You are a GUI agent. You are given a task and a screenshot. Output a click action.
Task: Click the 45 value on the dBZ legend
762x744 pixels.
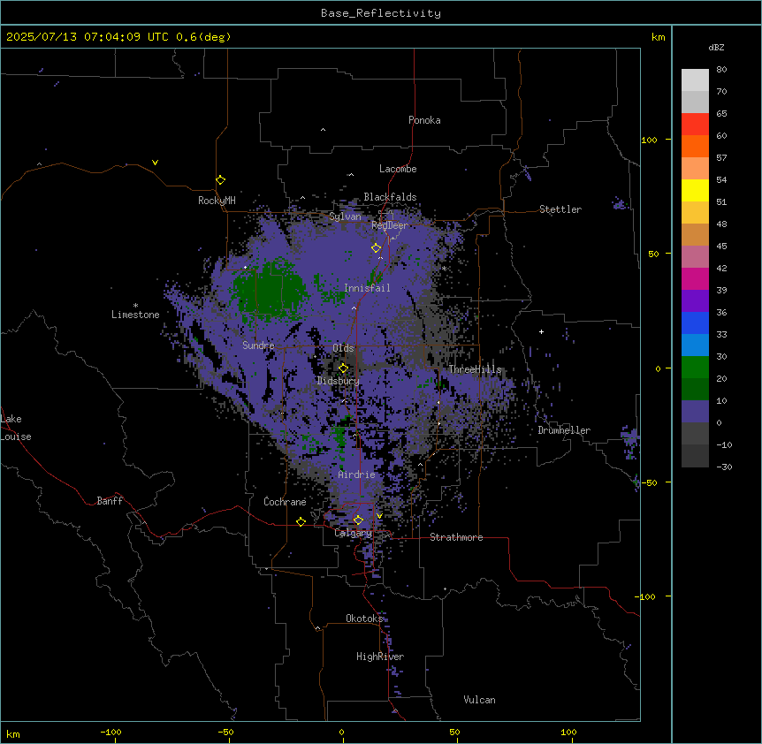(x=721, y=247)
